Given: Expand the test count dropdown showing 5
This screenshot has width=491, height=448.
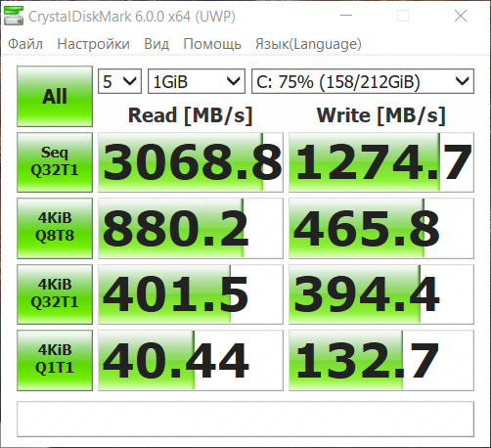Looking at the screenshot, I should click(119, 81).
